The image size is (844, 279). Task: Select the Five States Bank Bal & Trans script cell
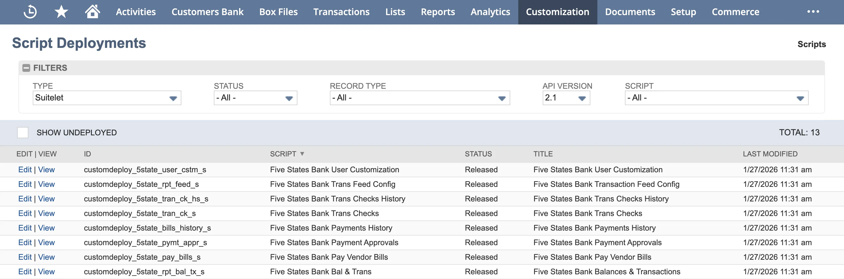pyautogui.click(x=321, y=272)
